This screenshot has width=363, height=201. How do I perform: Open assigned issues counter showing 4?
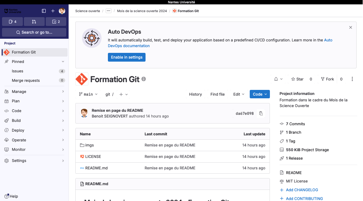(x=12, y=22)
